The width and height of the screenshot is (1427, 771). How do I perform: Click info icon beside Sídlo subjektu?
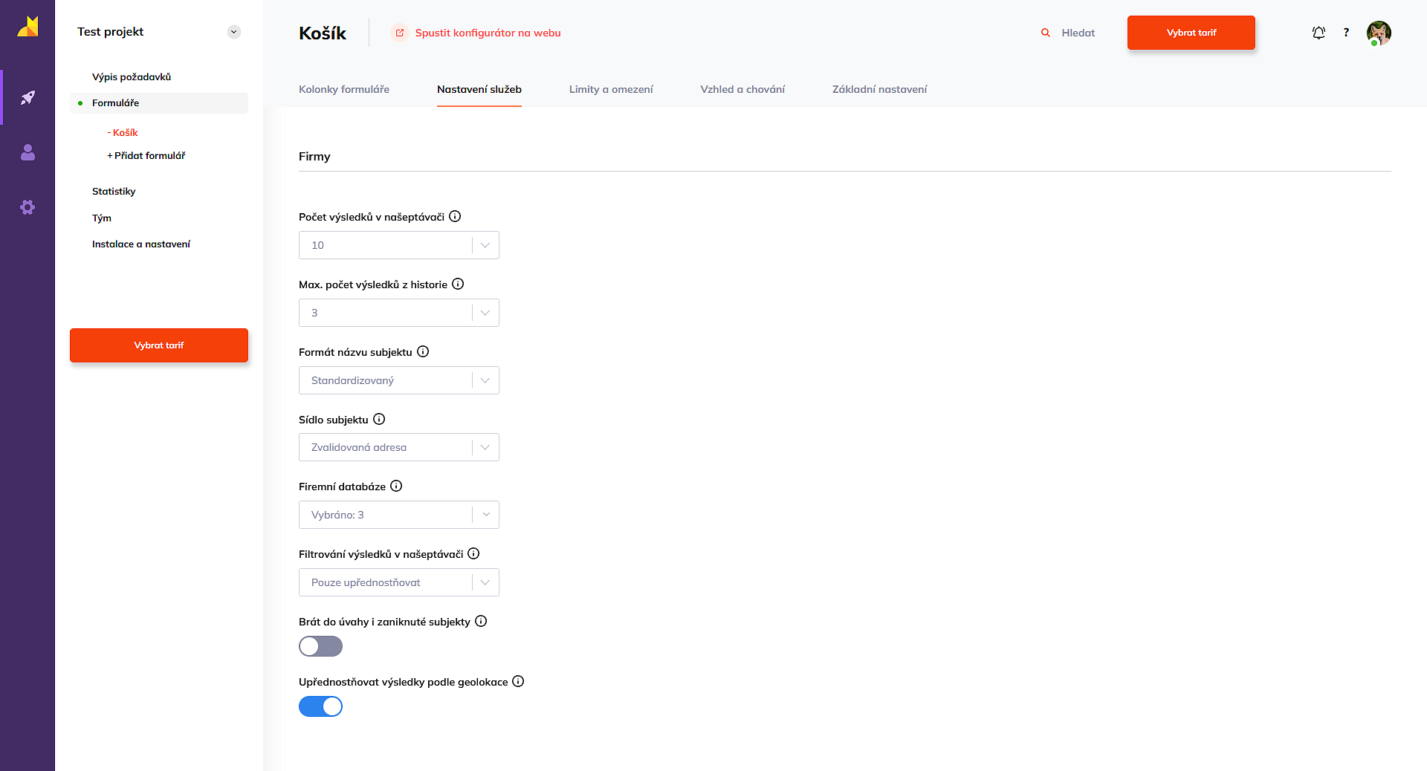click(379, 419)
